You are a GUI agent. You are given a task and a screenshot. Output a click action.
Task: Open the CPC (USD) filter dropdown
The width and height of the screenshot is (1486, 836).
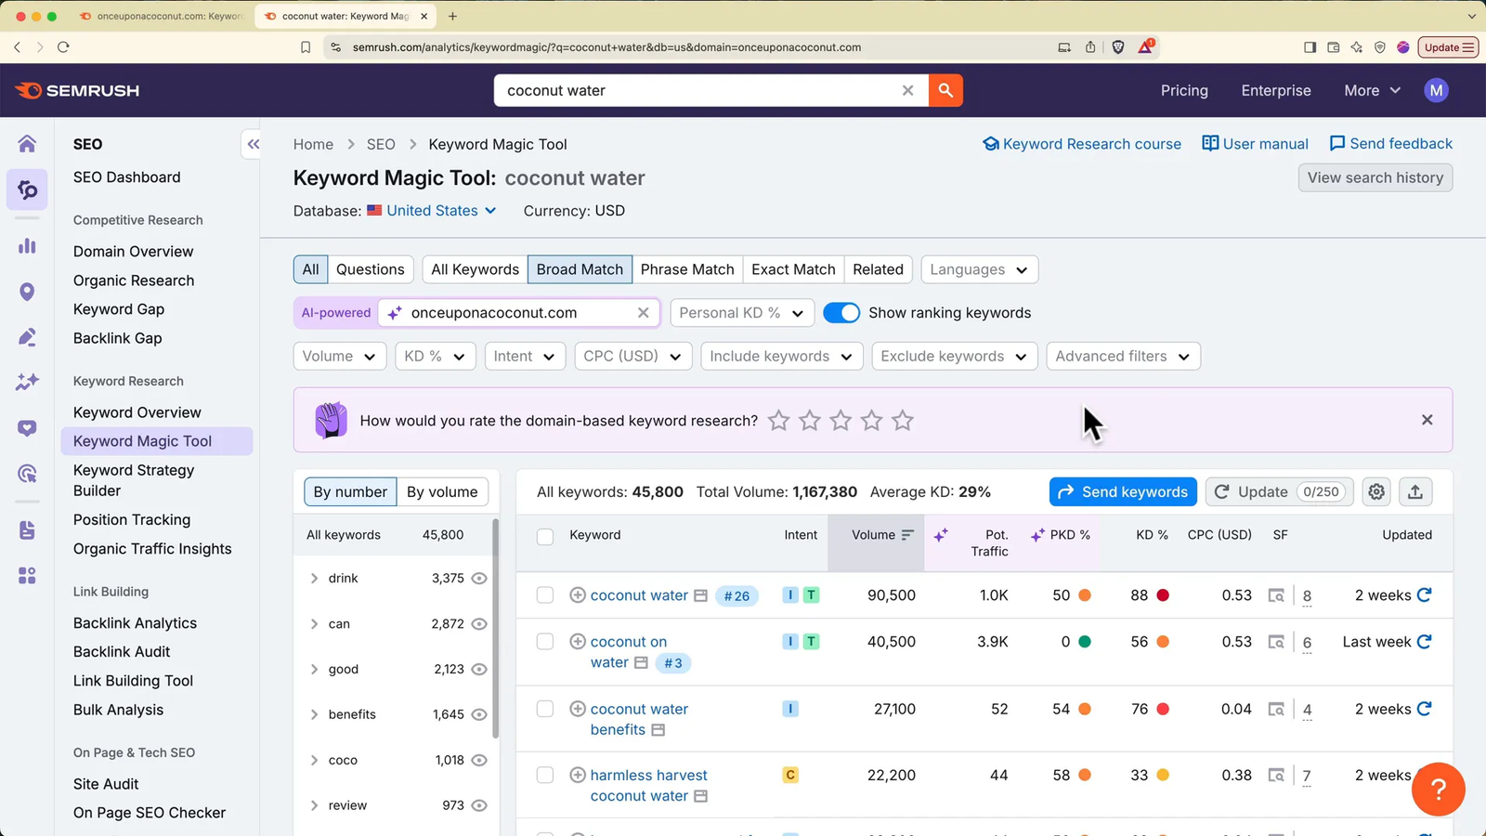pos(632,356)
